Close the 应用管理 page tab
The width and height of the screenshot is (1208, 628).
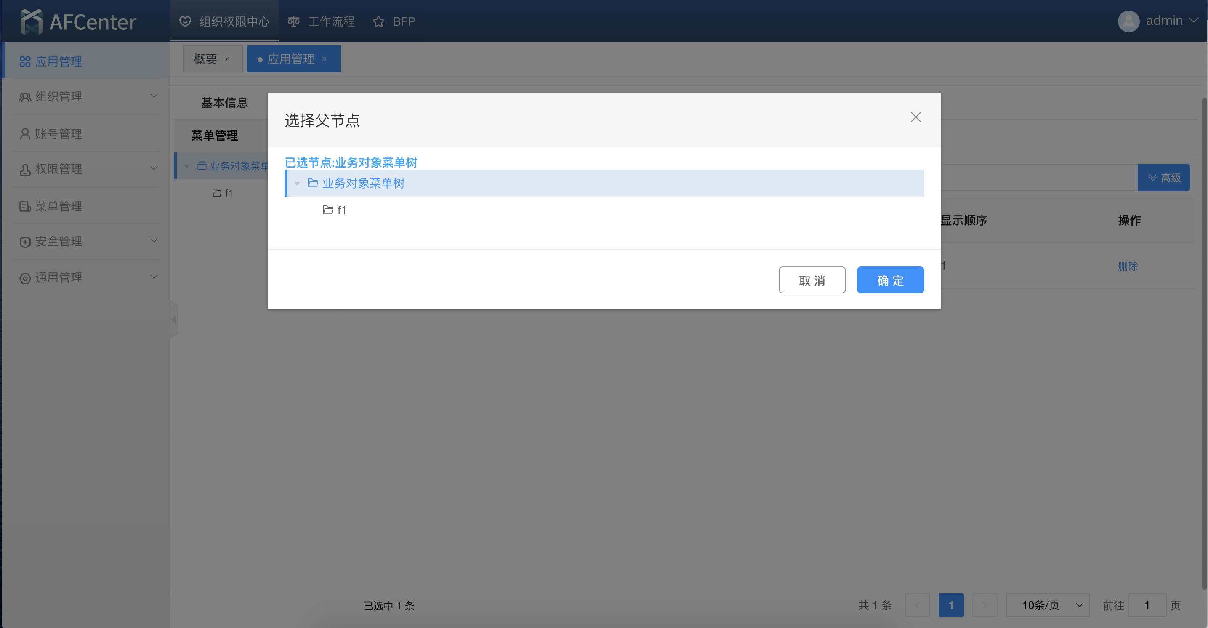325,59
